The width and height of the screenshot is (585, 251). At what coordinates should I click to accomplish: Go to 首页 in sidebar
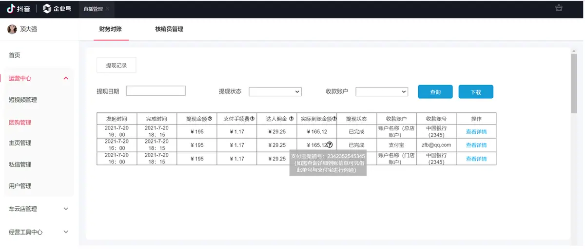tap(15, 55)
